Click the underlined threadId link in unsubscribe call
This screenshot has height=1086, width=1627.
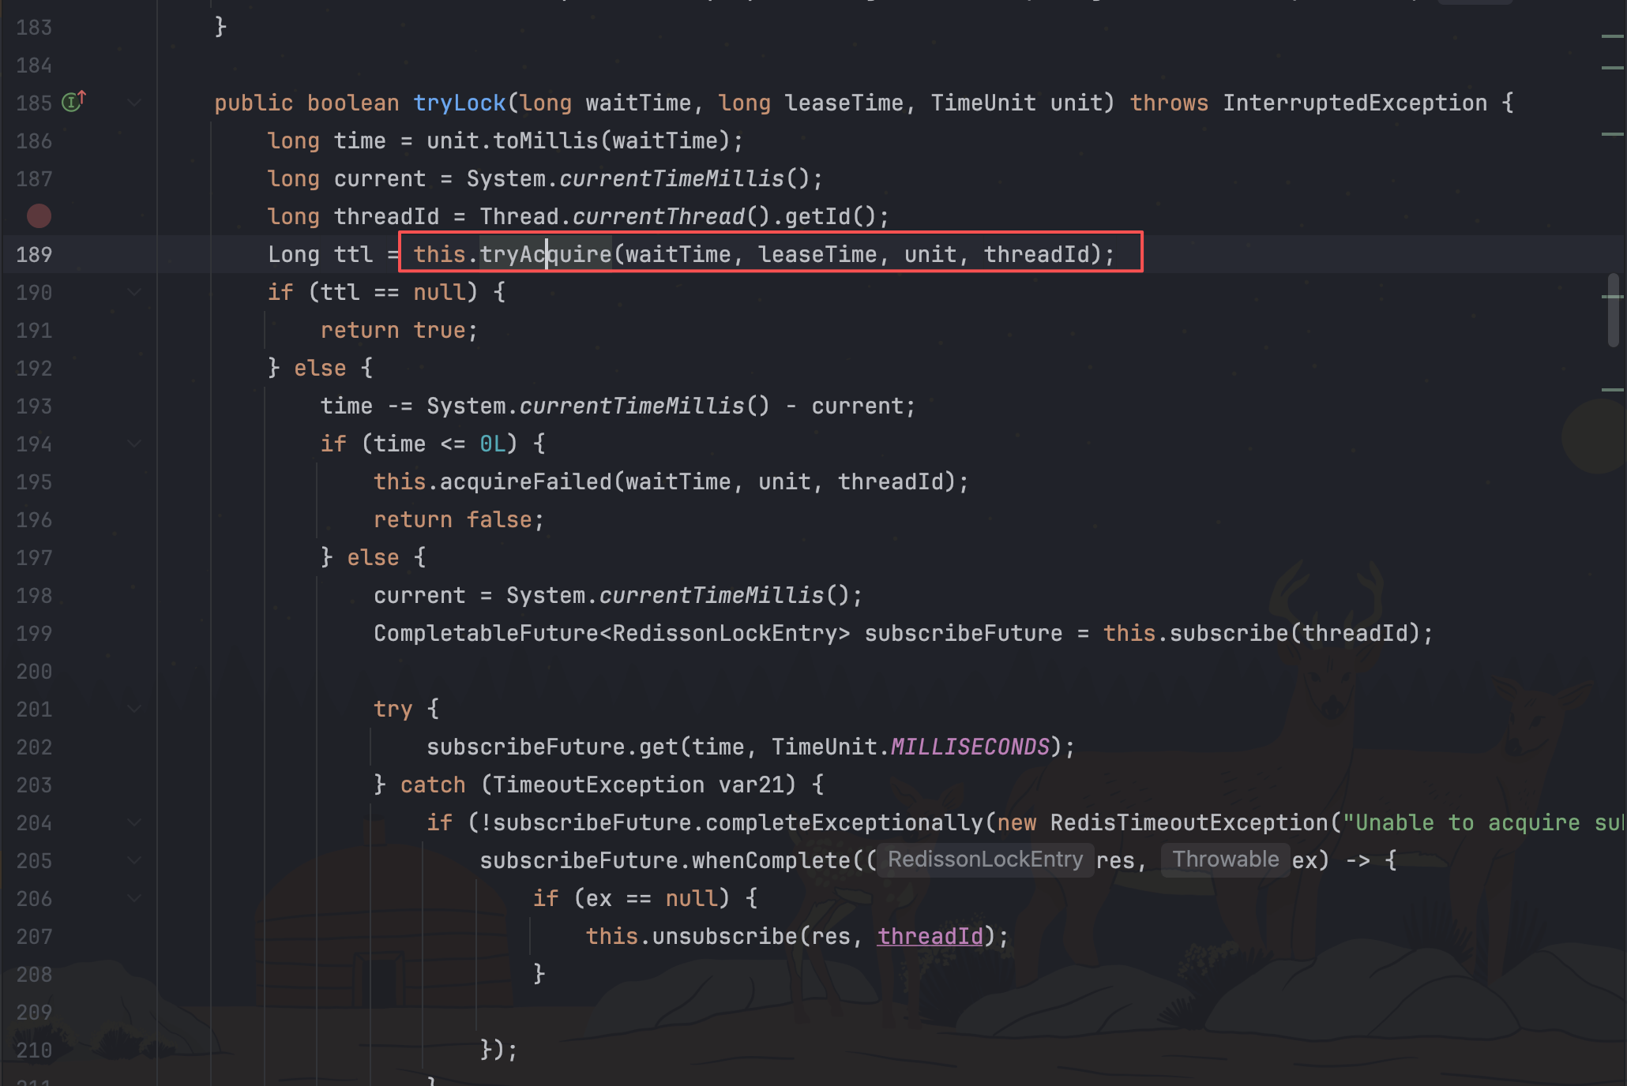tap(930, 936)
